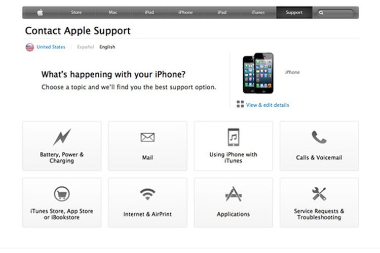Open the United States region link
This screenshot has height=253, width=380.
[x=51, y=47]
